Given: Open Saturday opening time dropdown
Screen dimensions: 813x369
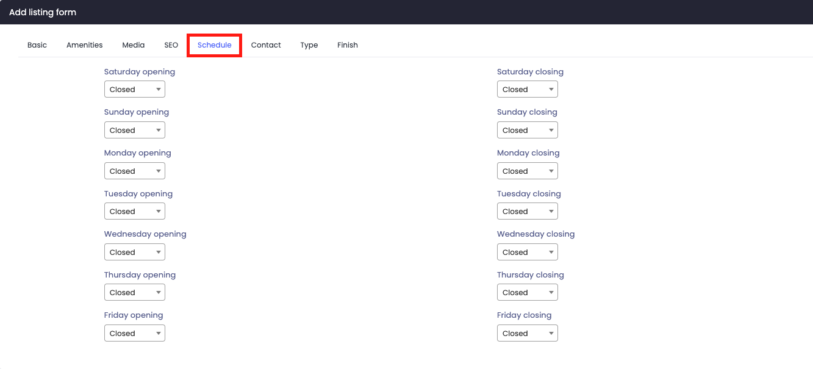Looking at the screenshot, I should click(135, 89).
